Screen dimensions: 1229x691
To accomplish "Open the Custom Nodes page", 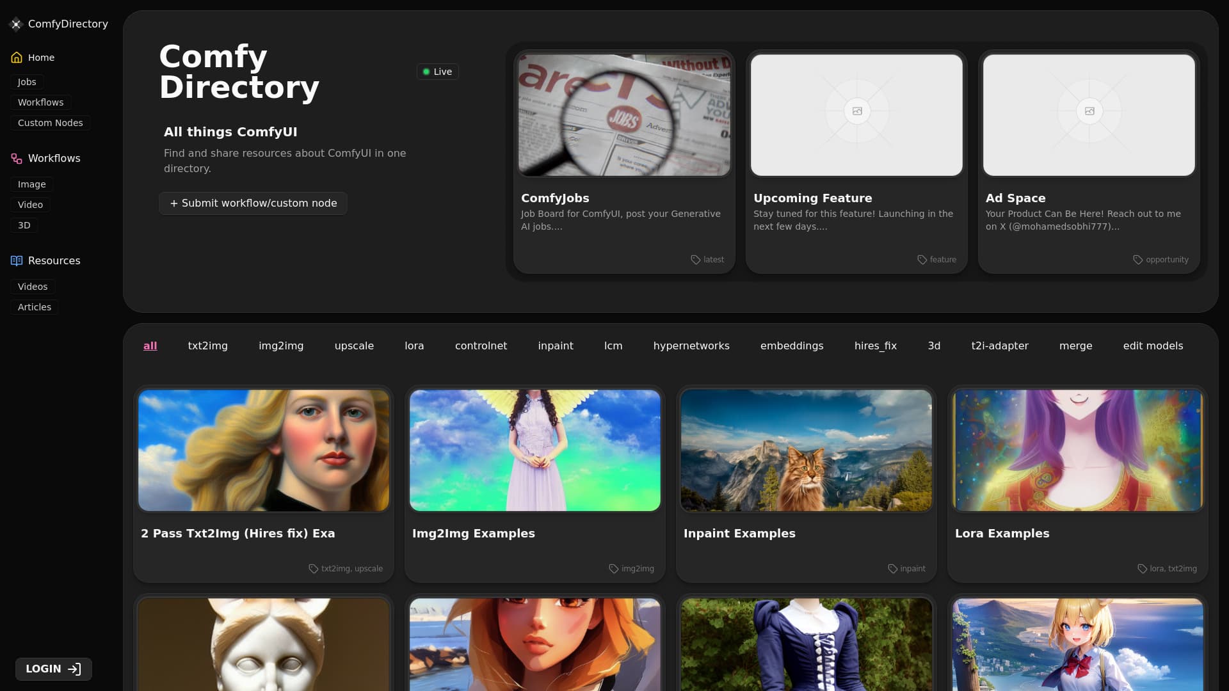I will point(50,123).
